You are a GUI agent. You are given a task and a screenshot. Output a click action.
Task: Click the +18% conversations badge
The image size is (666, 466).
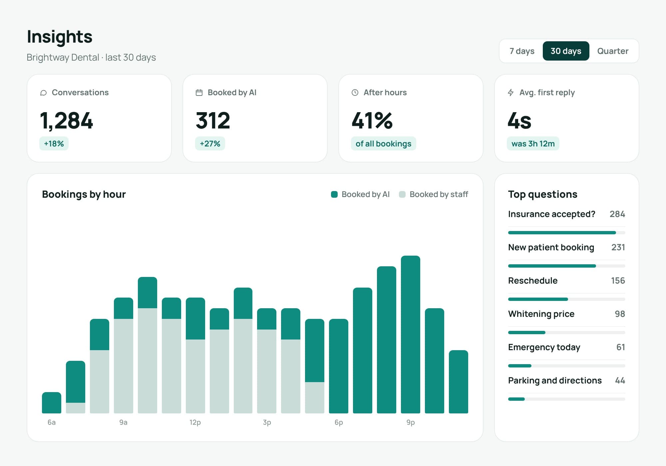[x=54, y=143]
